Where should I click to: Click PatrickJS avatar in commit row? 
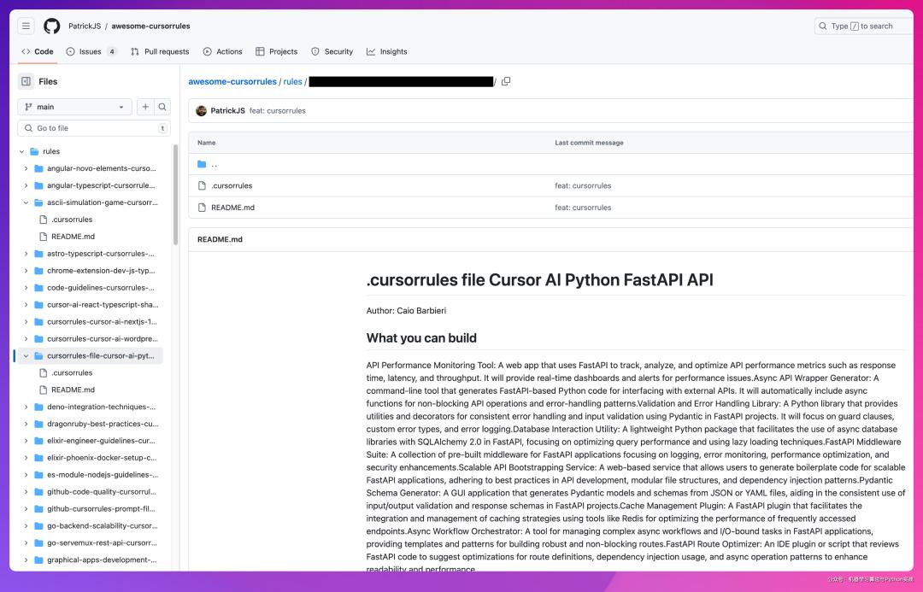(202, 111)
